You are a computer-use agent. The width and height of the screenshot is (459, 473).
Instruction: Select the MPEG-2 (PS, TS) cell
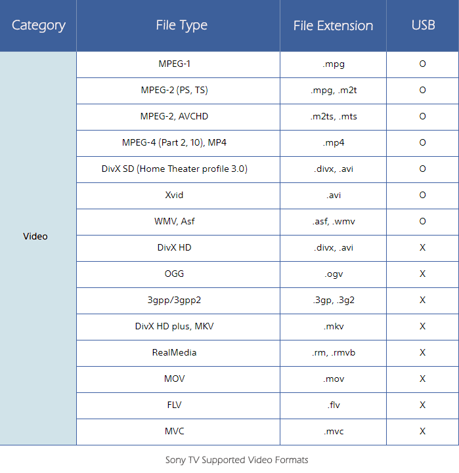pyautogui.click(x=175, y=91)
